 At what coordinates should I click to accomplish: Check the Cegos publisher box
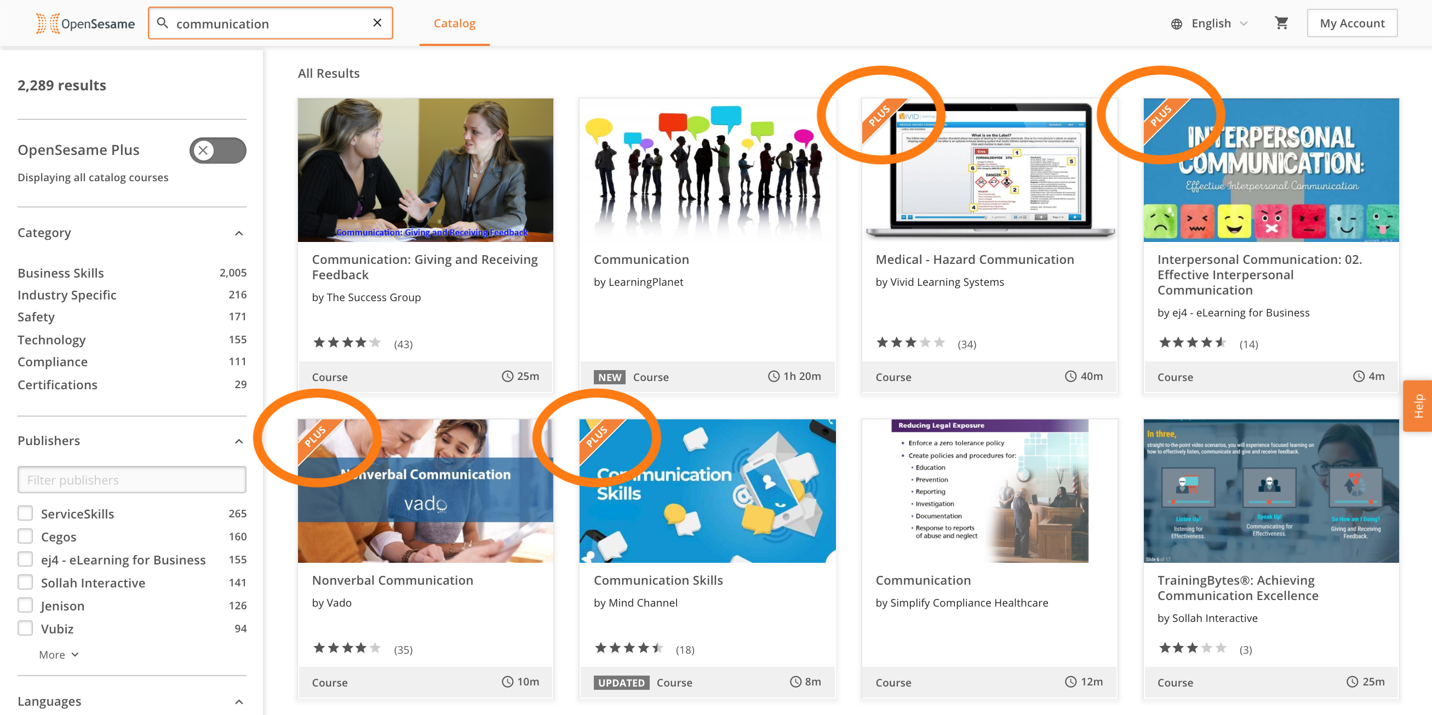25,536
